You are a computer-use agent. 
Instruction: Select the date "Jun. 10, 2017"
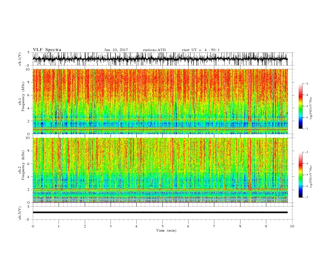pyautogui.click(x=116, y=50)
